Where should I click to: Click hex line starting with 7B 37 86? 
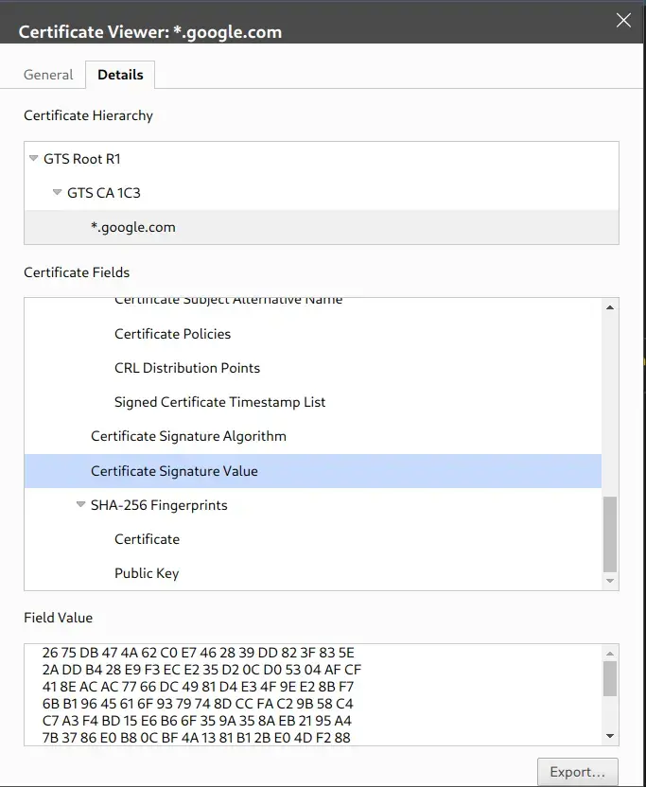point(197,739)
